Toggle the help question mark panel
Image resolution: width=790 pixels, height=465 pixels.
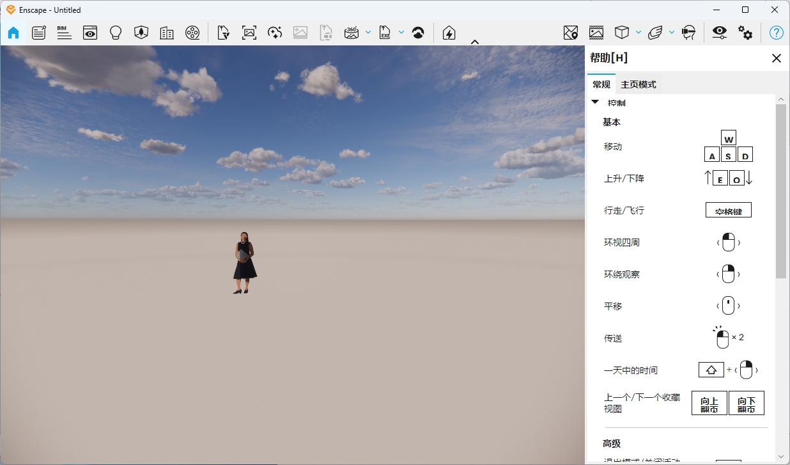776,33
